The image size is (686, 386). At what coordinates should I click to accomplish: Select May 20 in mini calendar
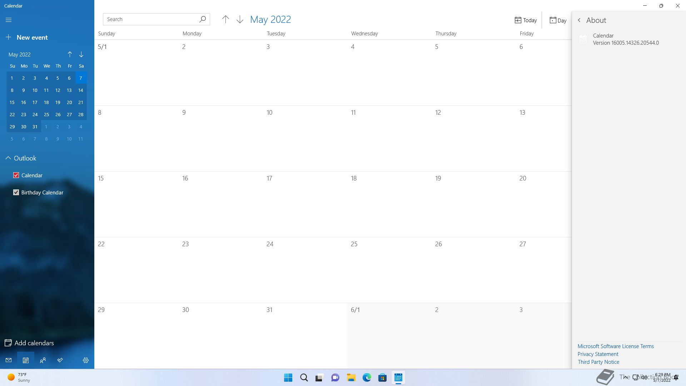point(69,102)
